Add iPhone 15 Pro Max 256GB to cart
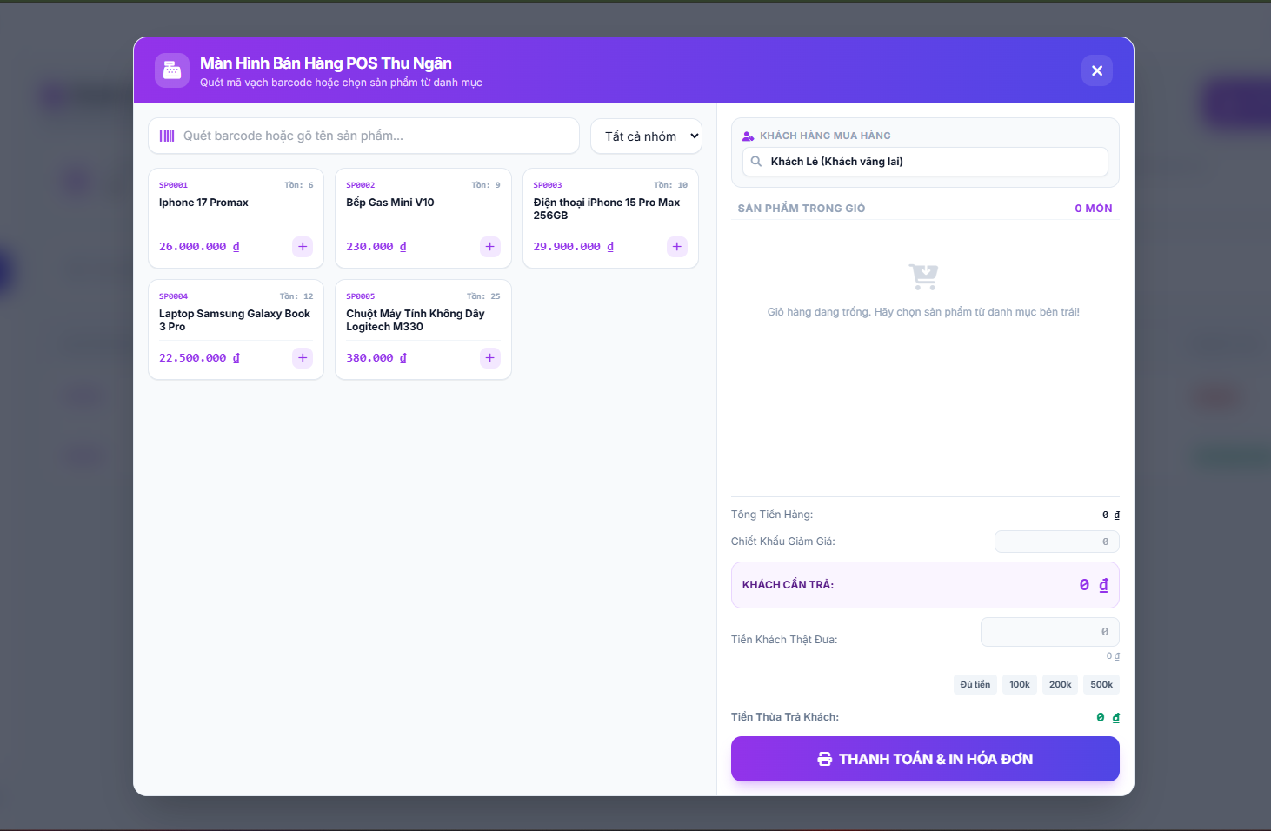 click(x=677, y=247)
